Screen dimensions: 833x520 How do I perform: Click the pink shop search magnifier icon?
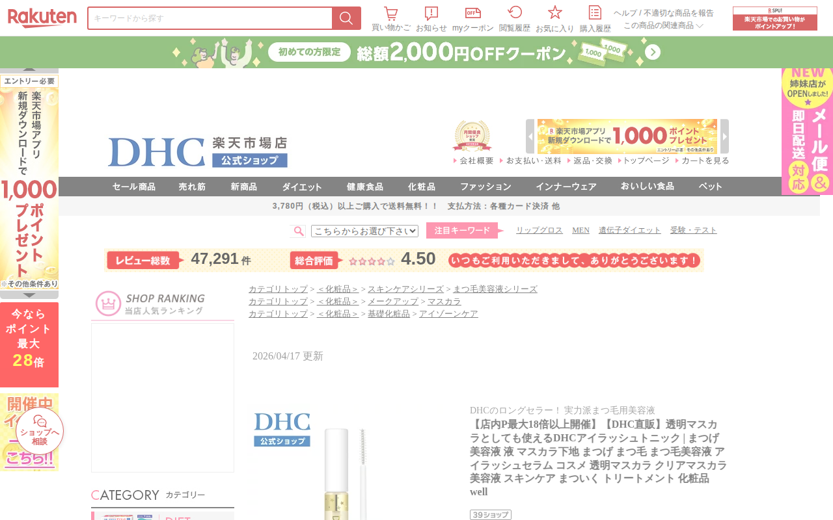pos(297,231)
